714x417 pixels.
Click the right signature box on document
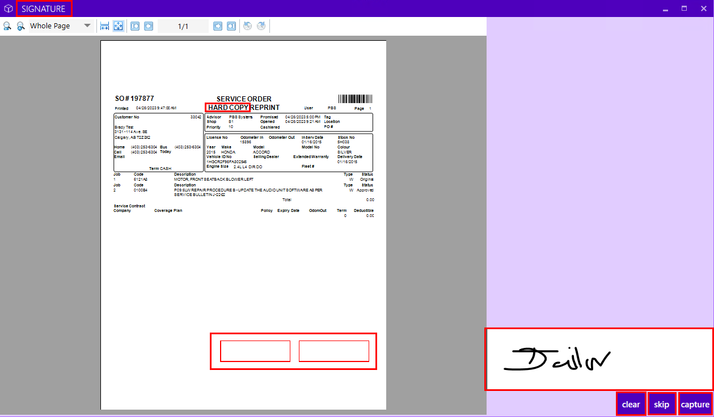click(x=334, y=351)
